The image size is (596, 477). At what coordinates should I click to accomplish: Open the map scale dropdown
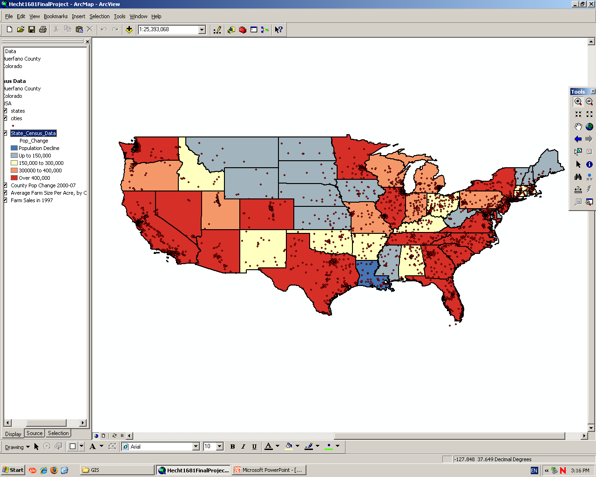pyautogui.click(x=202, y=30)
